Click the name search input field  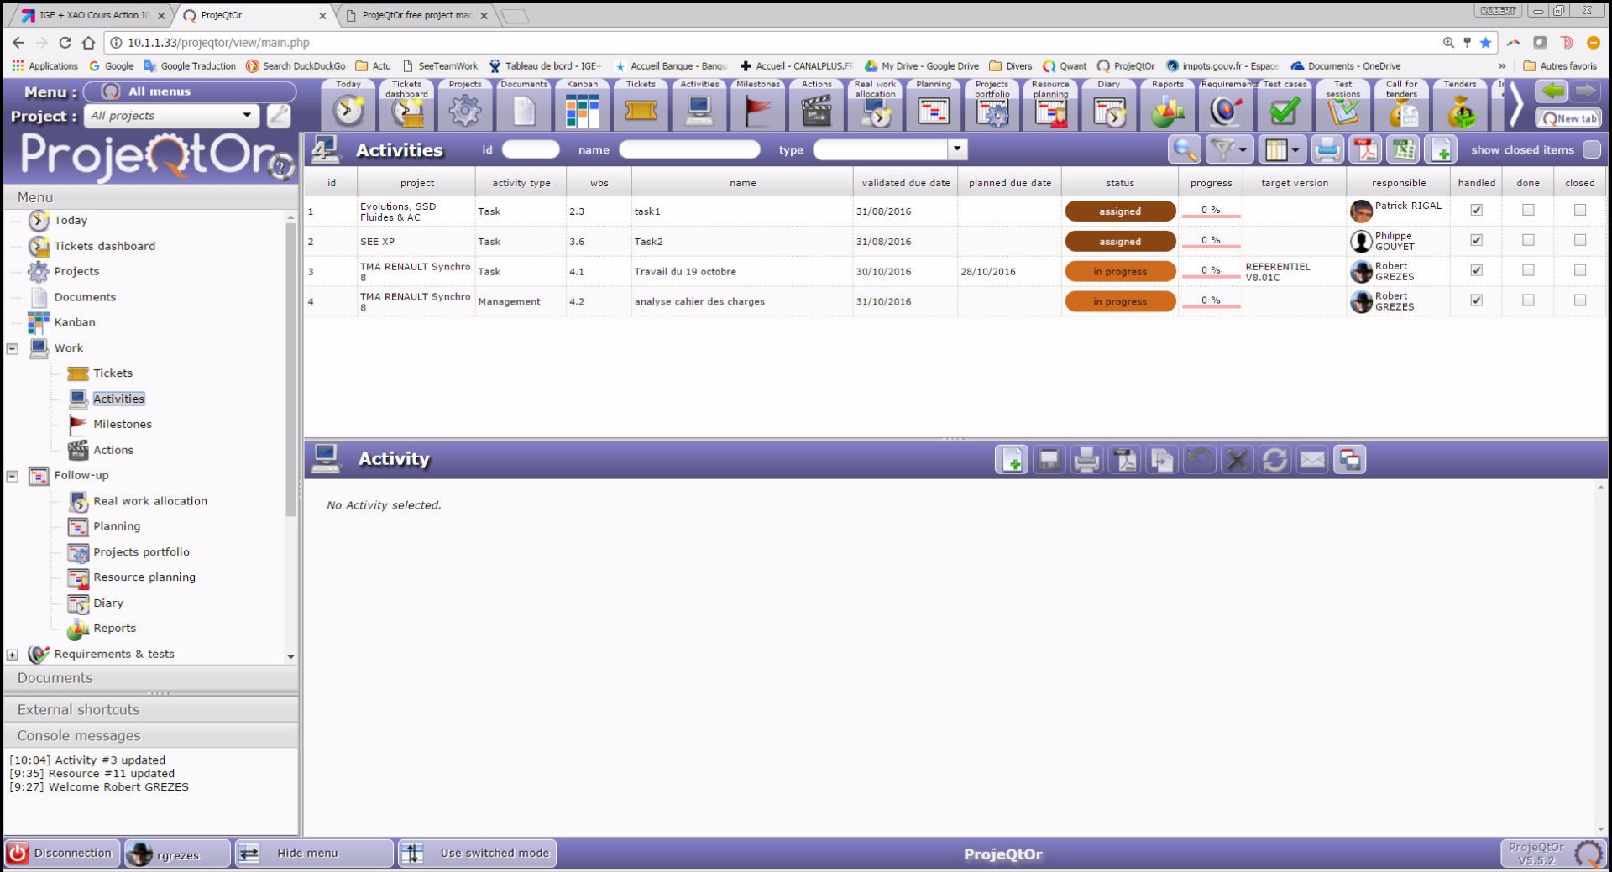point(689,149)
